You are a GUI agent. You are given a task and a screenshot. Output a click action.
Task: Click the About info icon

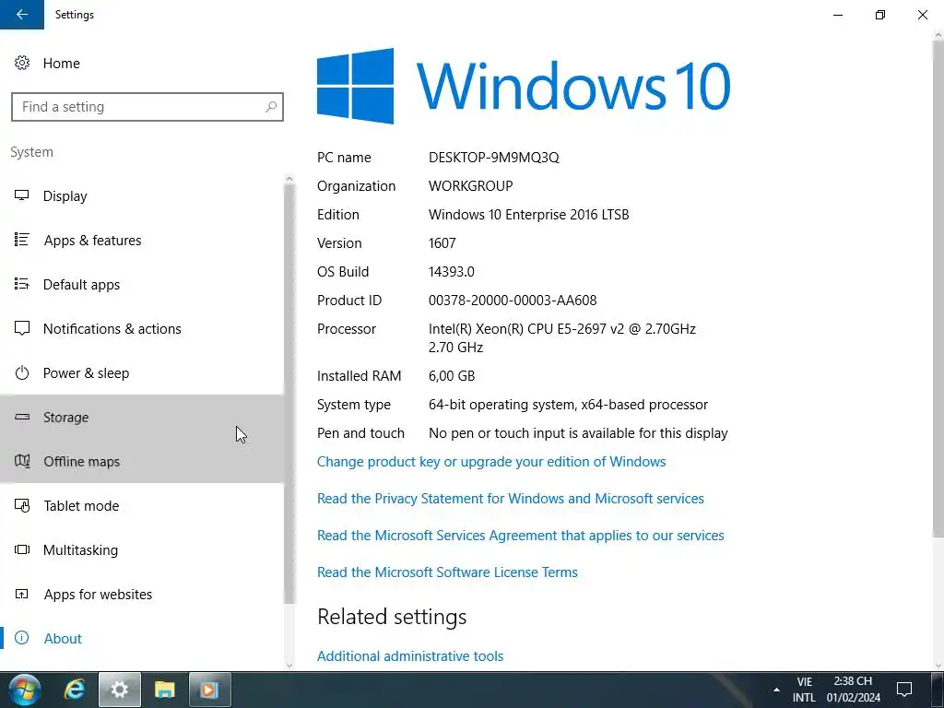coord(22,638)
